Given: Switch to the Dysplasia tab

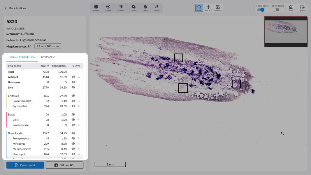Looking at the screenshot, I should point(48,57).
